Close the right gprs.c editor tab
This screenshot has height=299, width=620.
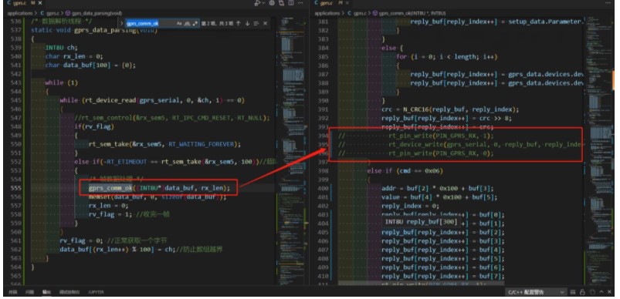(x=347, y=3)
